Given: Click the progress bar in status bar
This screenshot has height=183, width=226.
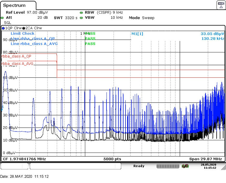Looking at the screenshot, I should pos(167,166).
